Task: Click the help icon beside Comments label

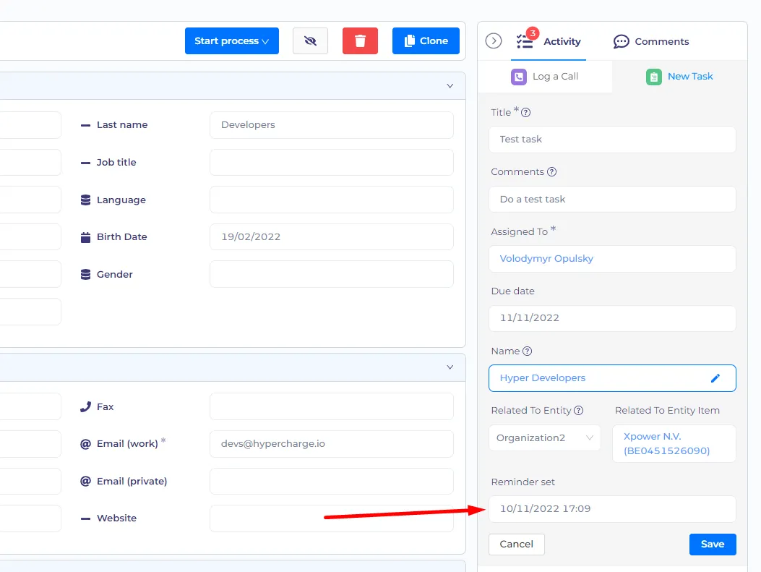Action: pos(552,172)
